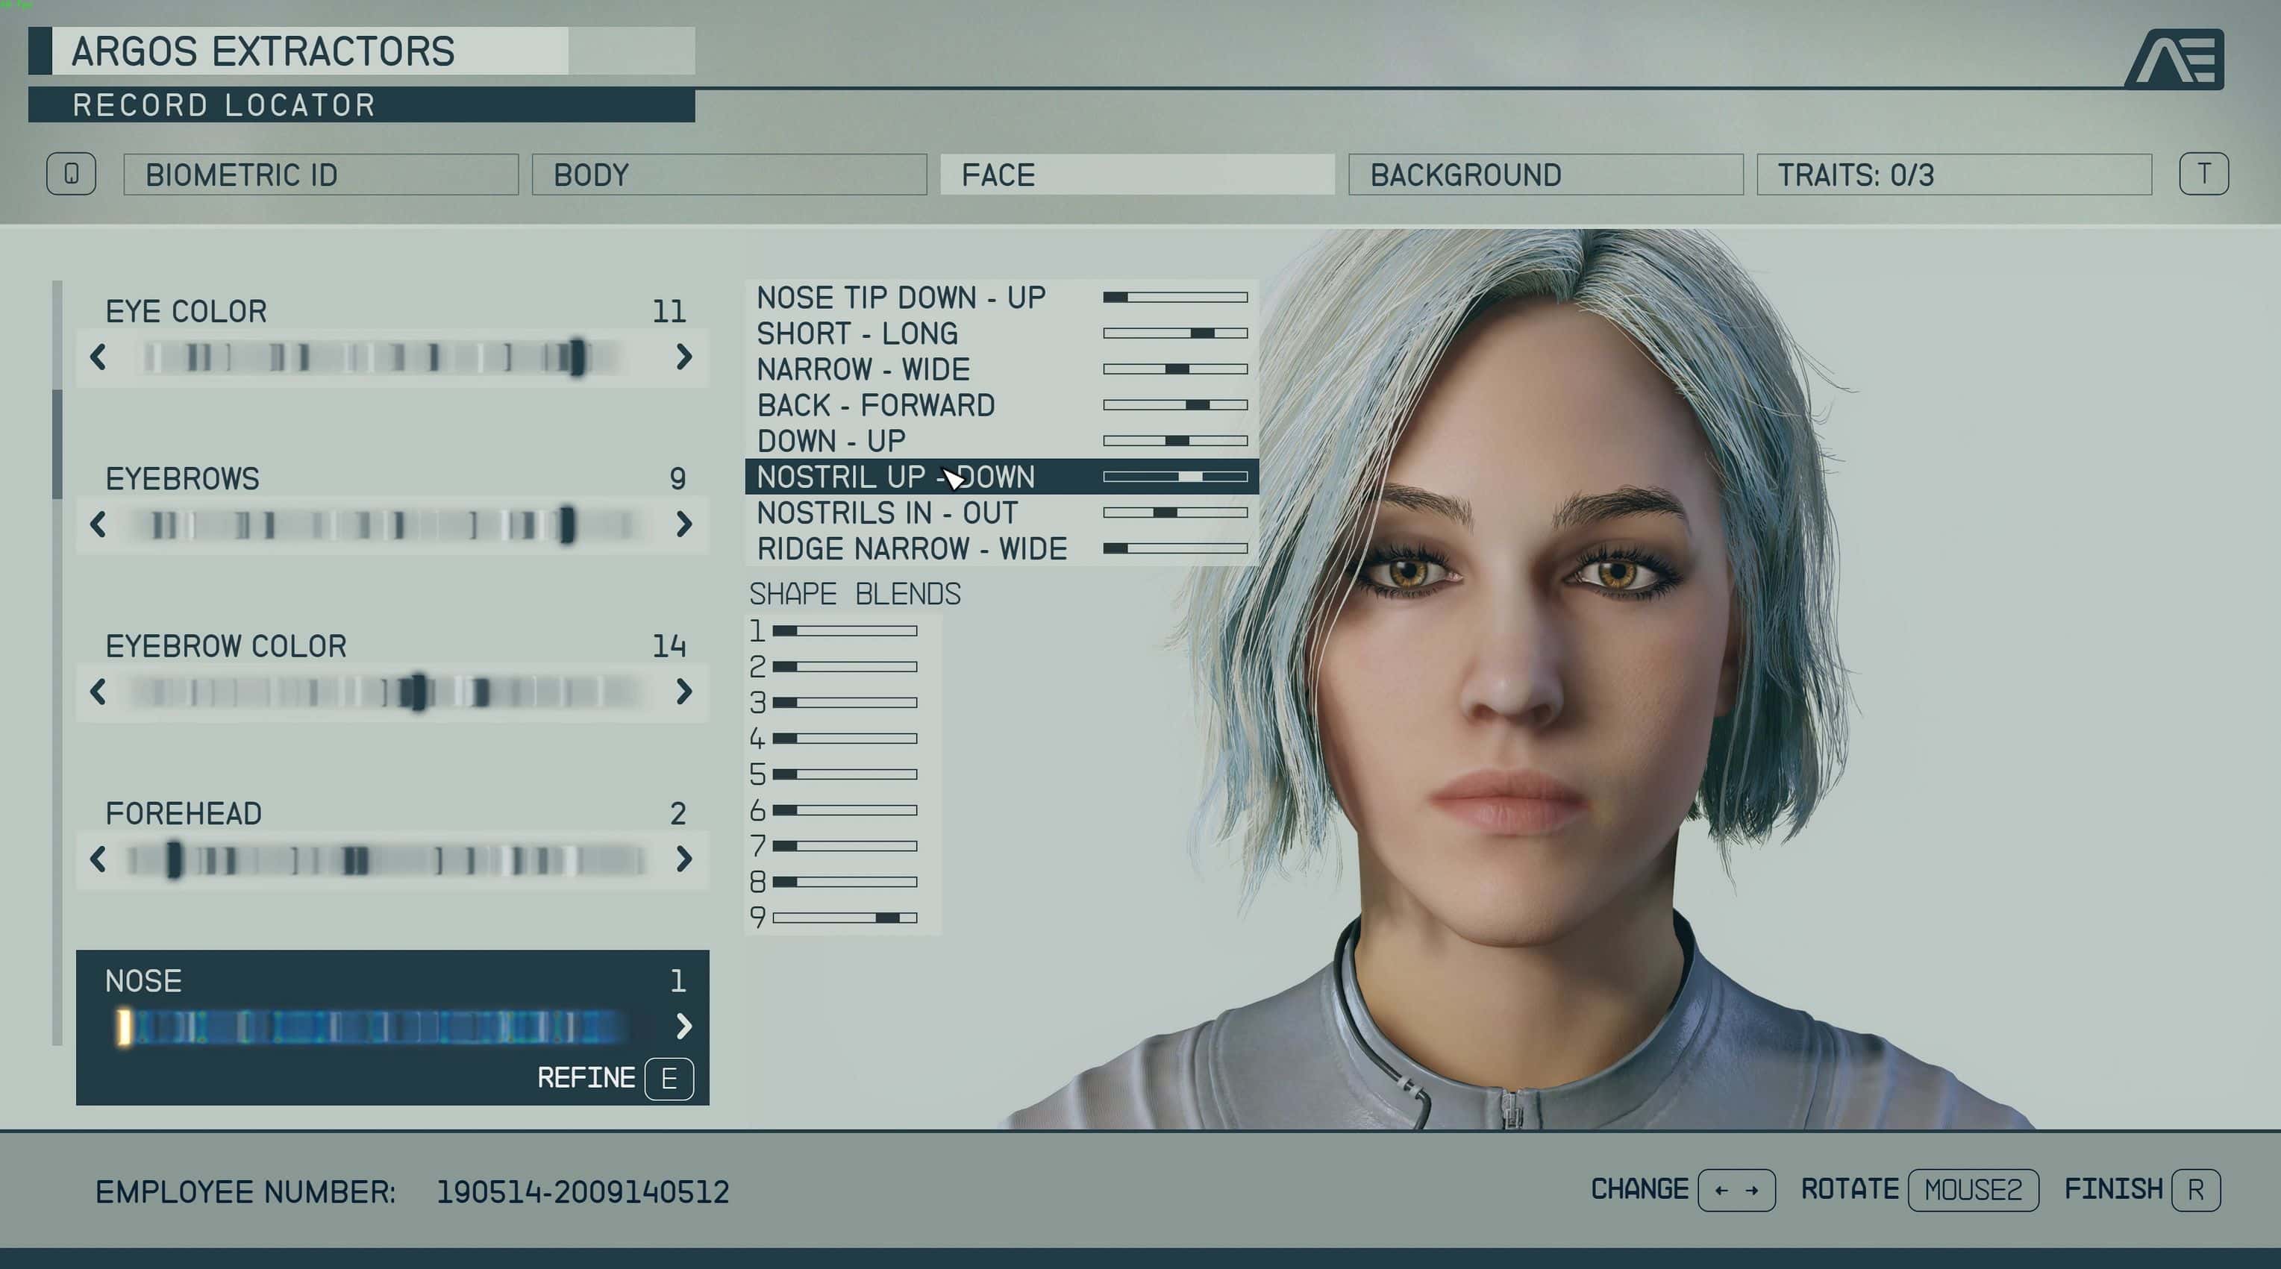Click the MOUSE2 key icon beside Rotate
This screenshot has width=2281, height=1269.
1973,1189
